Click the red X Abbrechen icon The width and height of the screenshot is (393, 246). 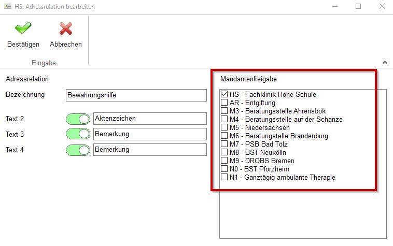(65, 29)
